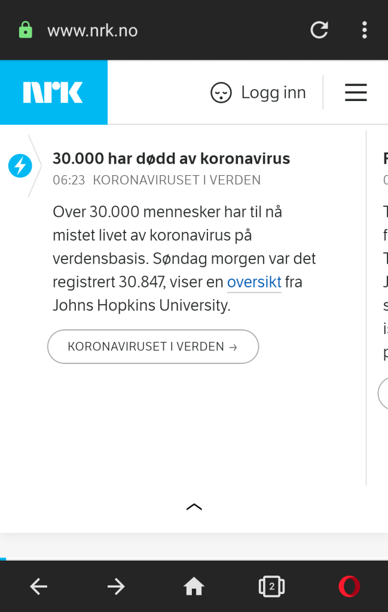The height and width of the screenshot is (612, 388).
Task: Reload the page with refresh icon
Action: pyautogui.click(x=319, y=30)
